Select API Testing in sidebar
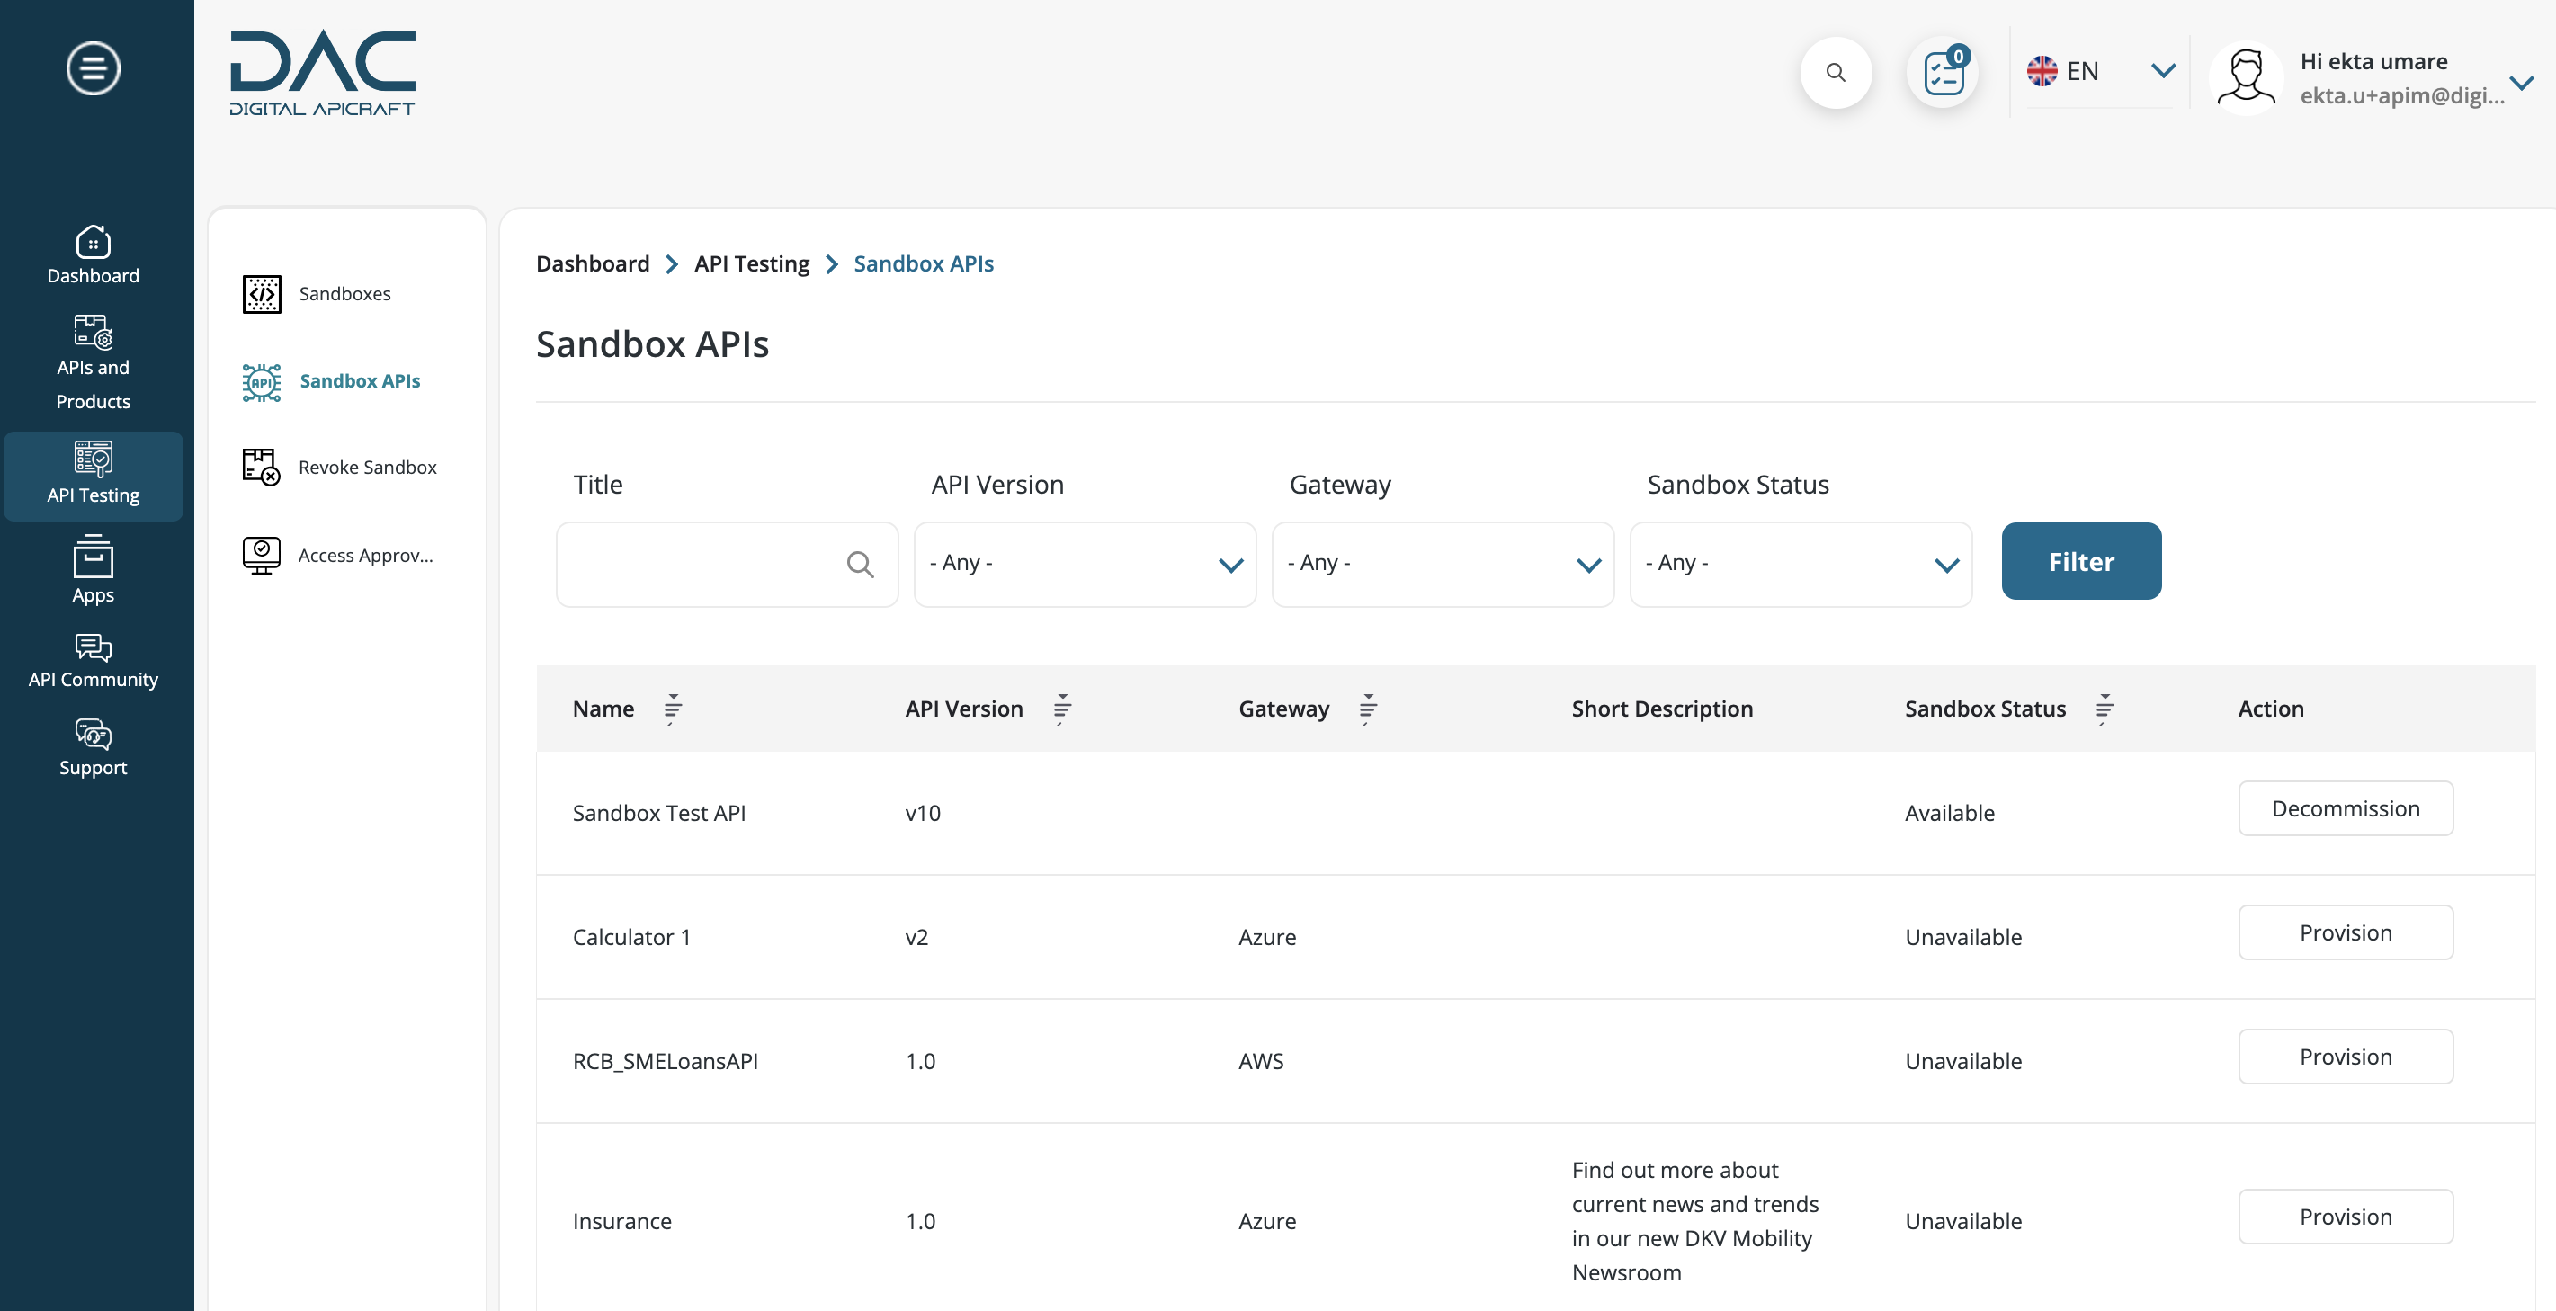2556x1311 pixels. (x=94, y=474)
